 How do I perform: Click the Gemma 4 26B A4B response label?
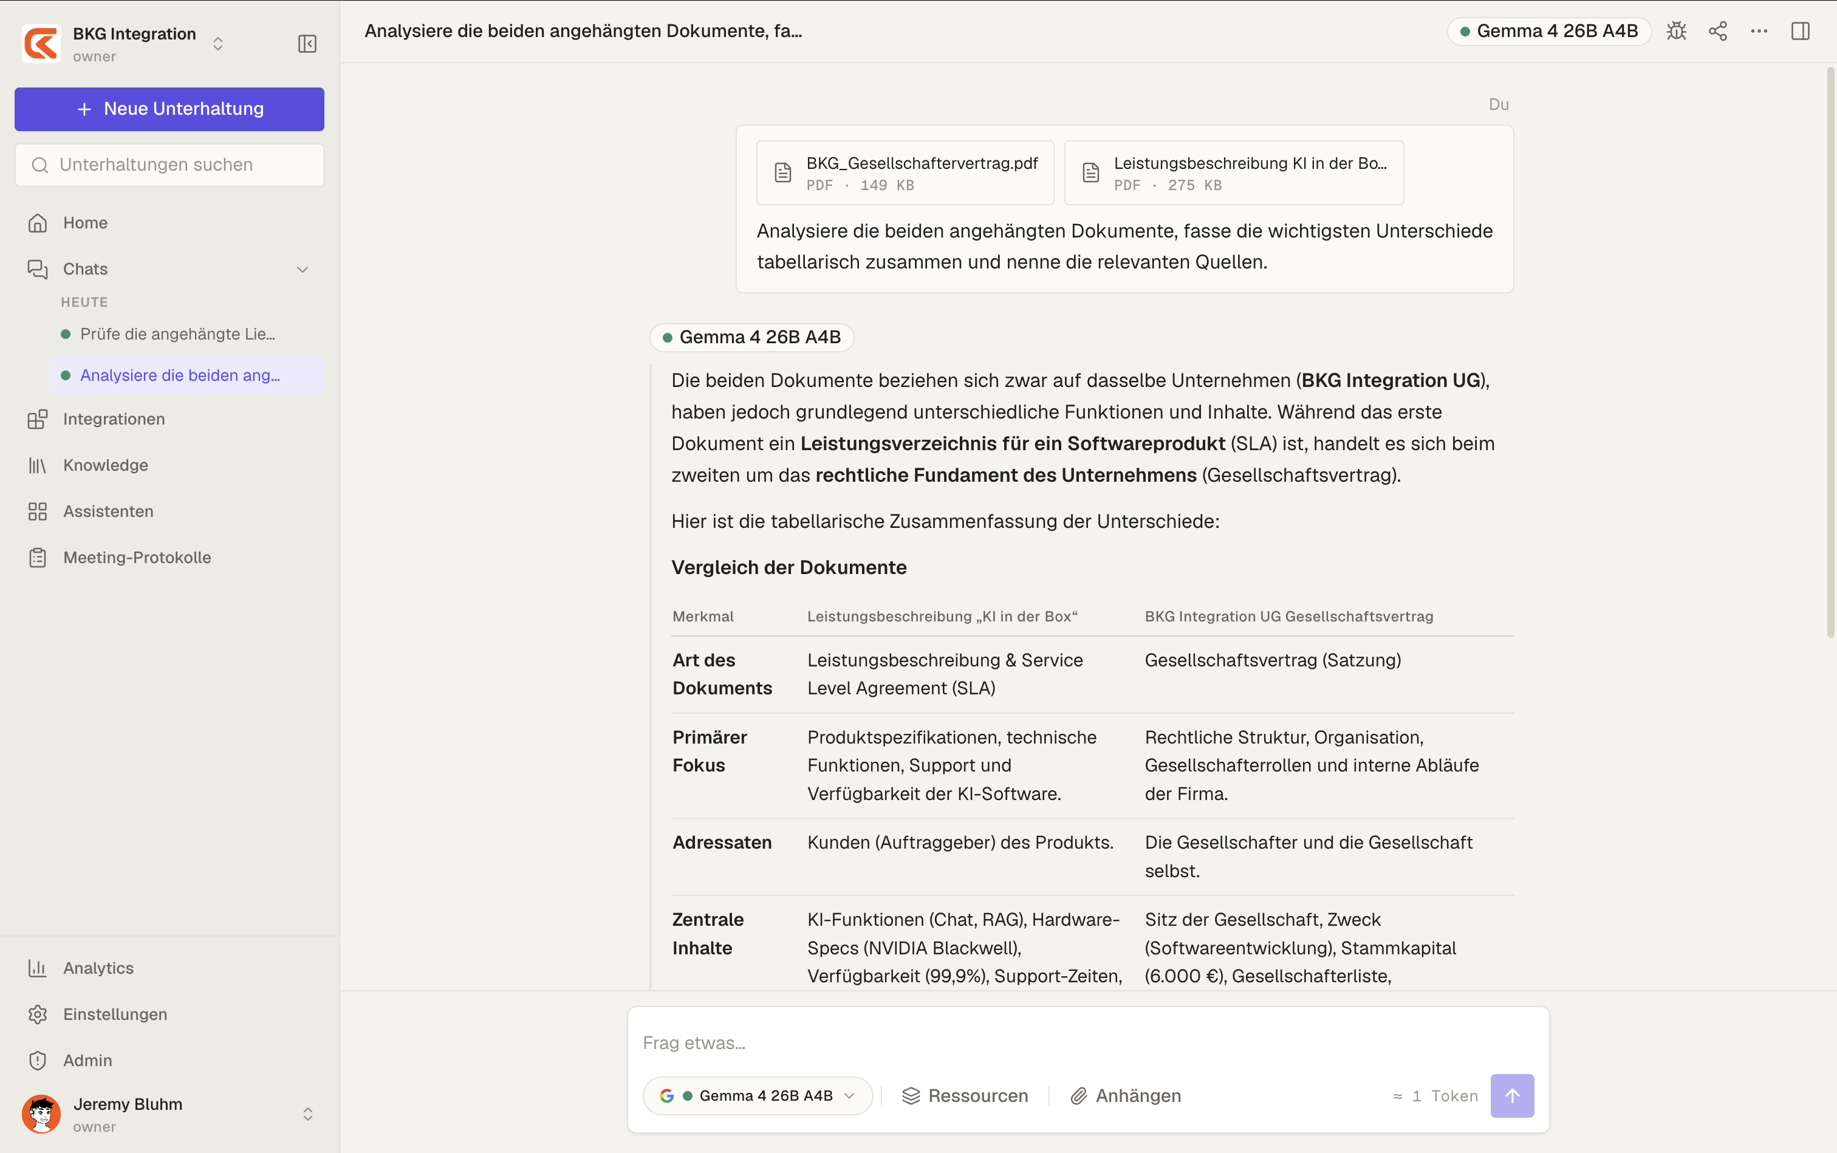[x=752, y=337]
